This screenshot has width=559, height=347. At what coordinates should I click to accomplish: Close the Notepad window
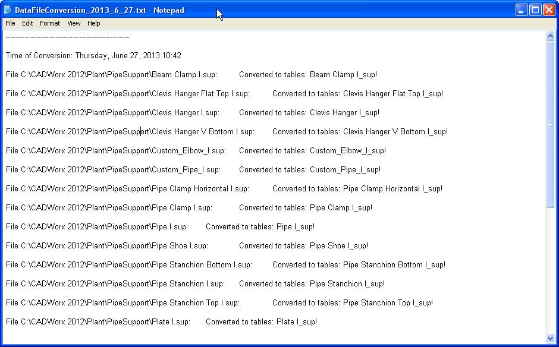[549, 10]
